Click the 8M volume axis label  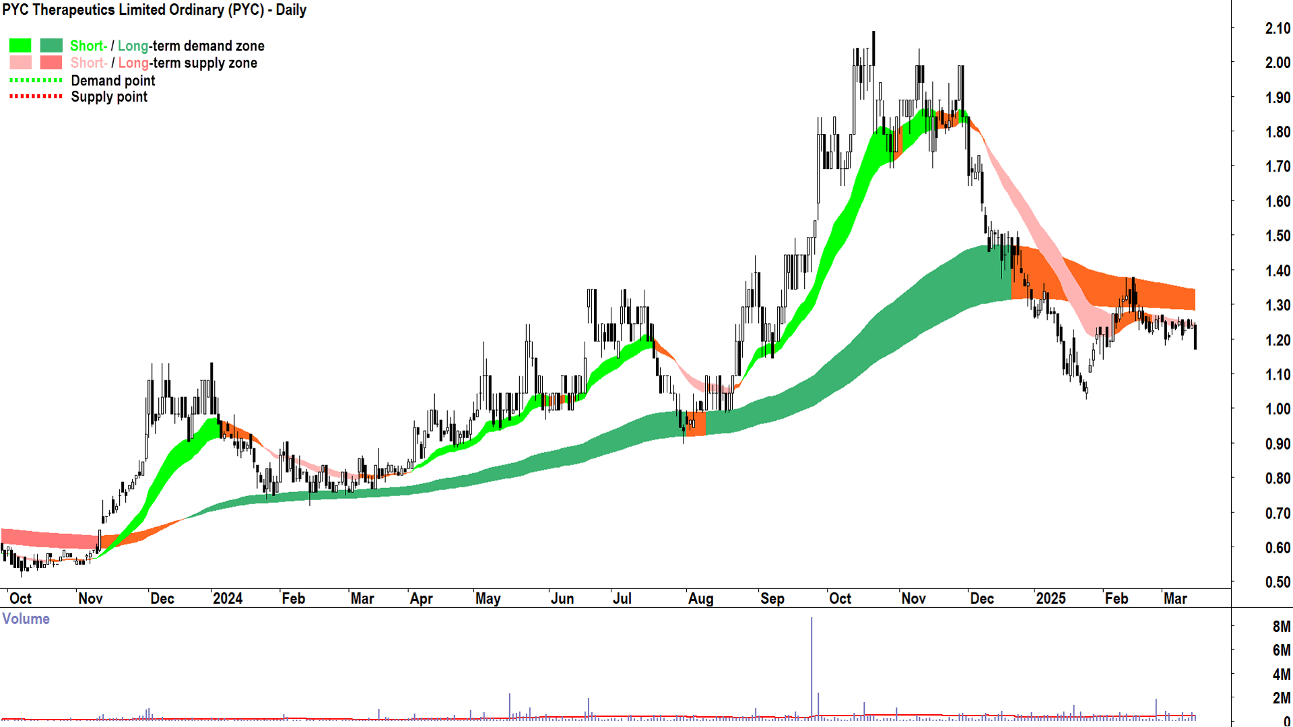[1281, 627]
